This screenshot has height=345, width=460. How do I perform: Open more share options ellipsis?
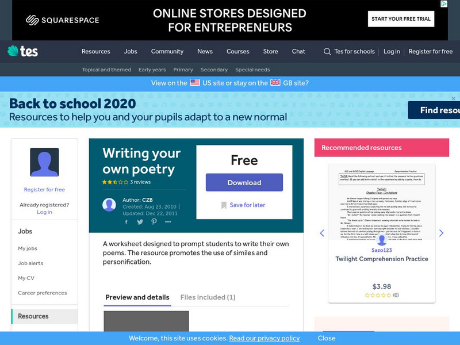pyautogui.click(x=168, y=222)
